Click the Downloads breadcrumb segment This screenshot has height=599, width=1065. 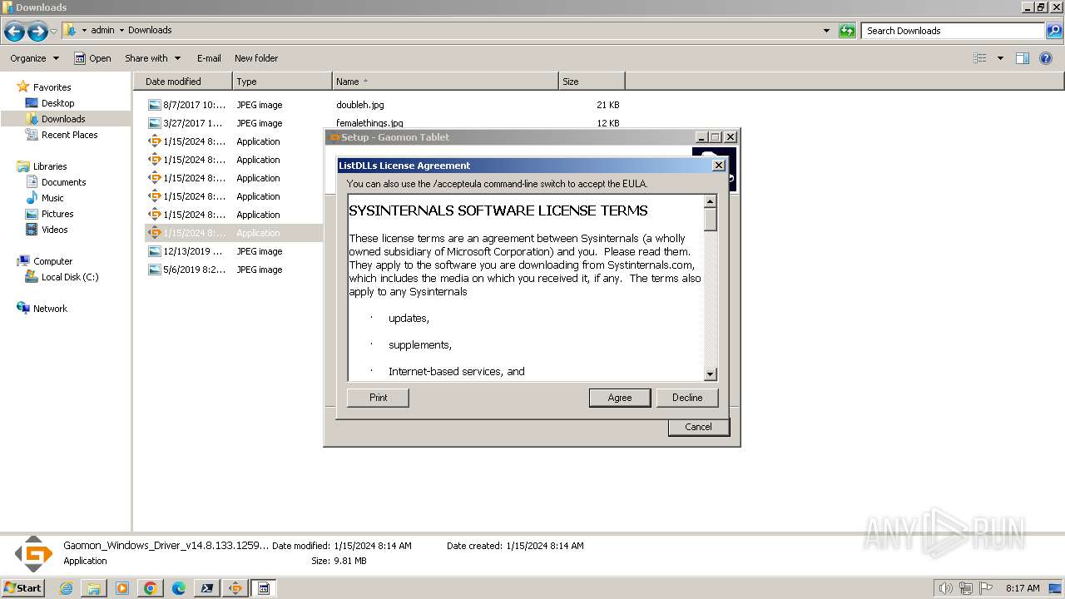[150, 30]
